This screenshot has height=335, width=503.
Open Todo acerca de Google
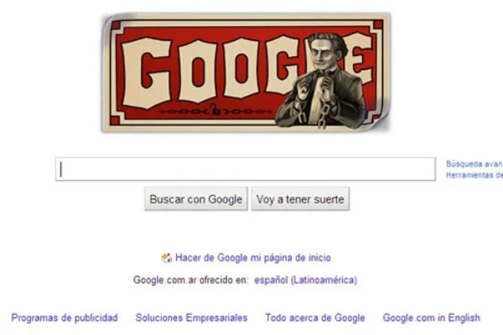point(315,317)
